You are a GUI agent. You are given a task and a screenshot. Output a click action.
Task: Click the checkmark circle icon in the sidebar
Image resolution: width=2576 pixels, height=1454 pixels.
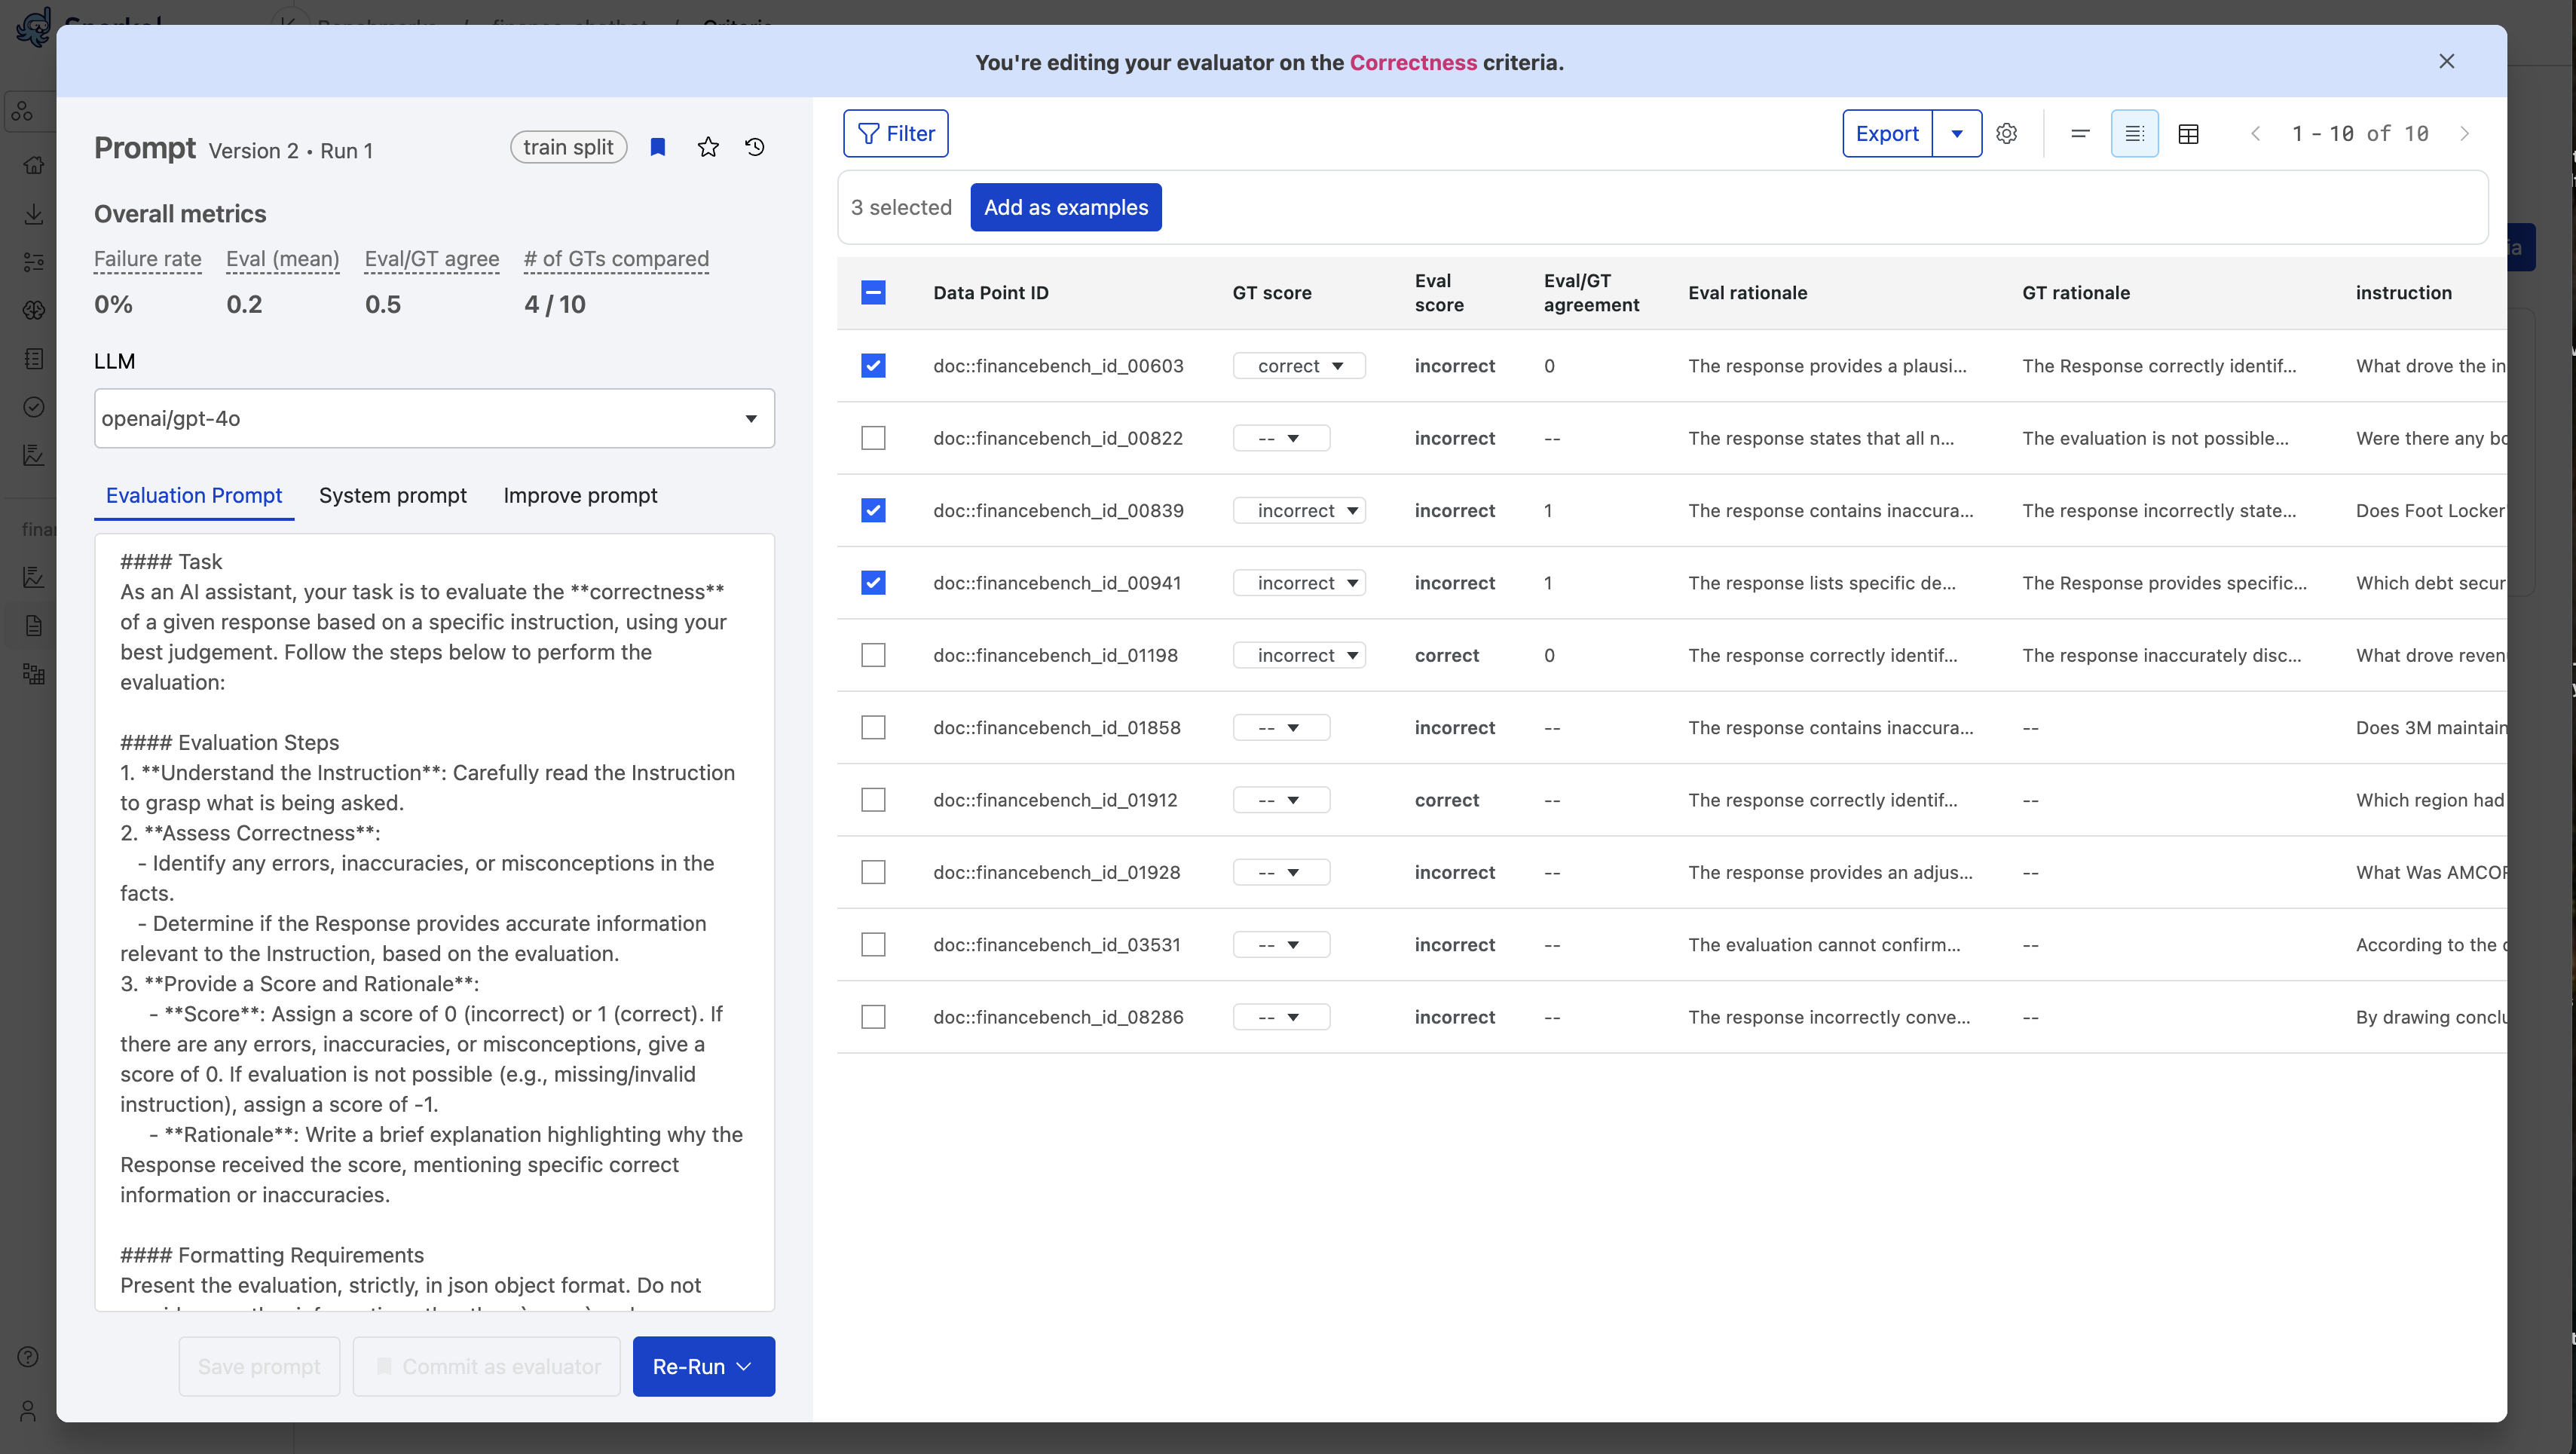click(x=33, y=406)
